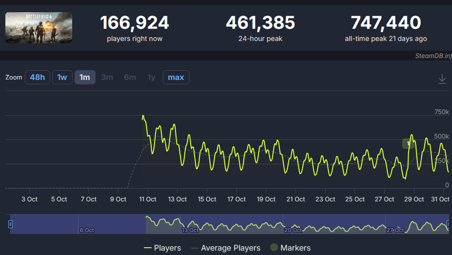Toggle the Players series in legend
The image size is (452, 255).
[x=162, y=248]
